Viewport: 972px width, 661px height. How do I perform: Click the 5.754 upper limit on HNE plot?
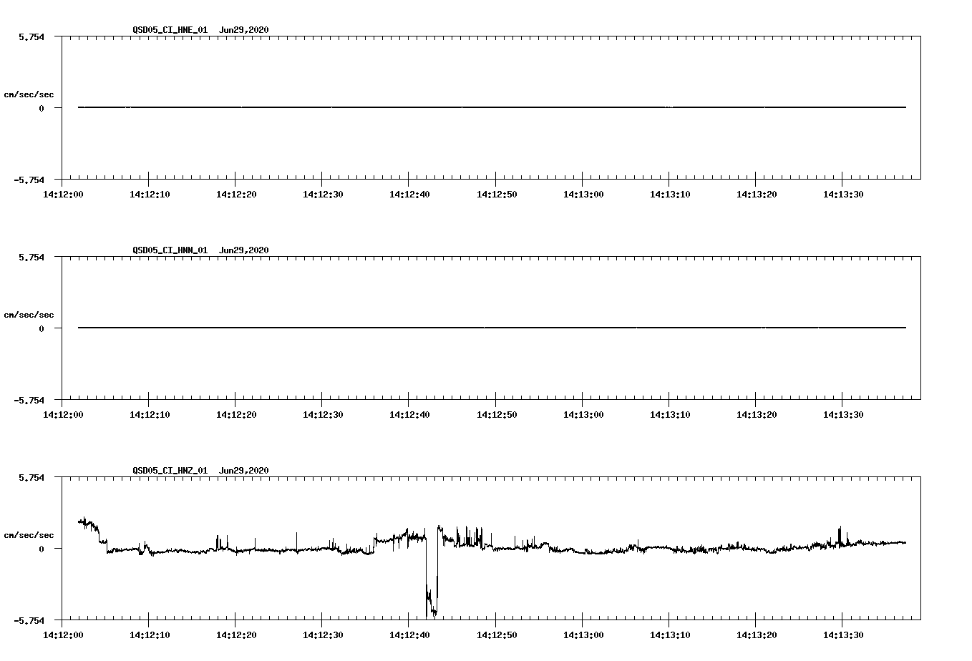coord(31,36)
